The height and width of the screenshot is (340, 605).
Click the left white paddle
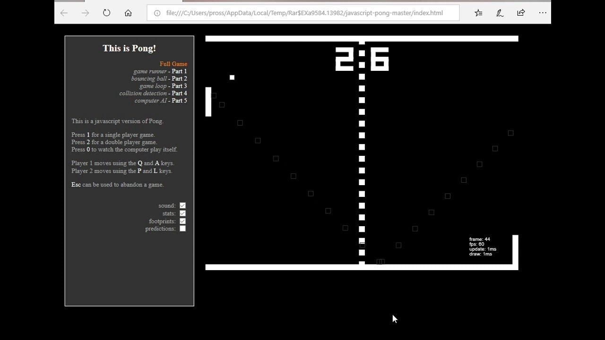pyautogui.click(x=208, y=102)
